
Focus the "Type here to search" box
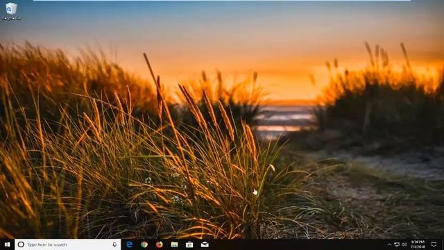[x=68, y=244]
